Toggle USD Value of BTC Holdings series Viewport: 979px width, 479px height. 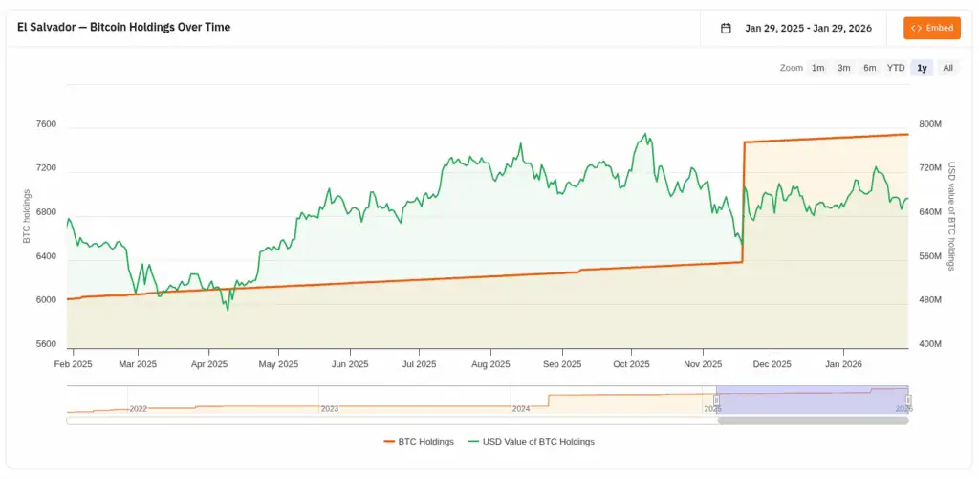[x=537, y=442]
